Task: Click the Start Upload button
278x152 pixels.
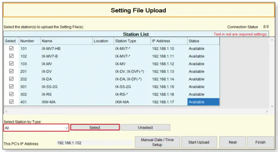Action: click(x=199, y=142)
